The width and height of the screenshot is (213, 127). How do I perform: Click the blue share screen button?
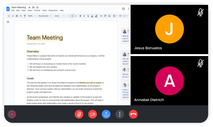pyautogui.click(x=106, y=114)
